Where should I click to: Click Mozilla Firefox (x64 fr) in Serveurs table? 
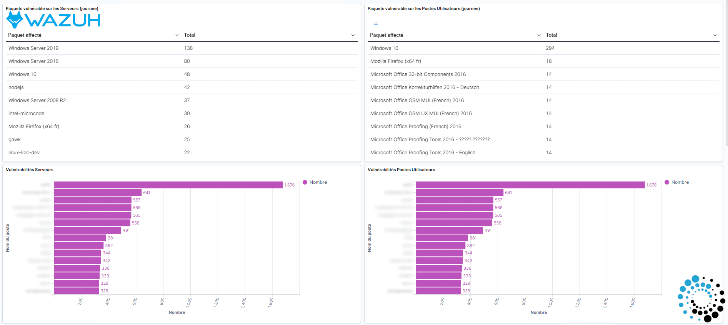coord(34,127)
